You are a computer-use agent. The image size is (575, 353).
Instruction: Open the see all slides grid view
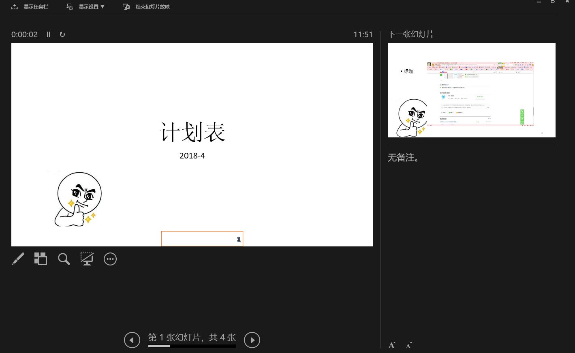tap(41, 259)
